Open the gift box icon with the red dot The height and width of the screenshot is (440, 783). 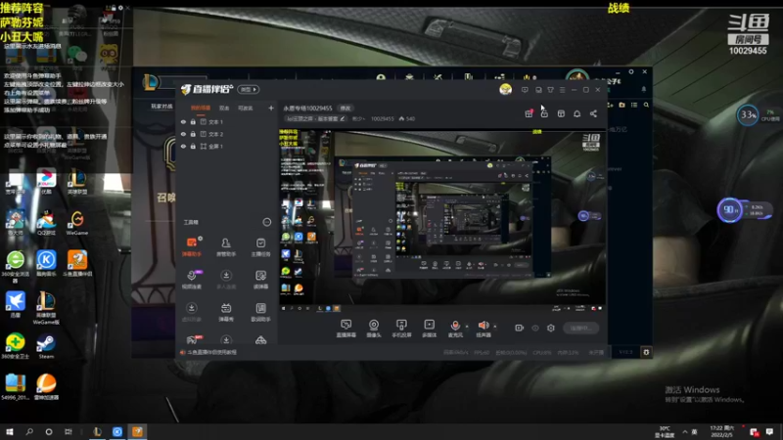529,113
